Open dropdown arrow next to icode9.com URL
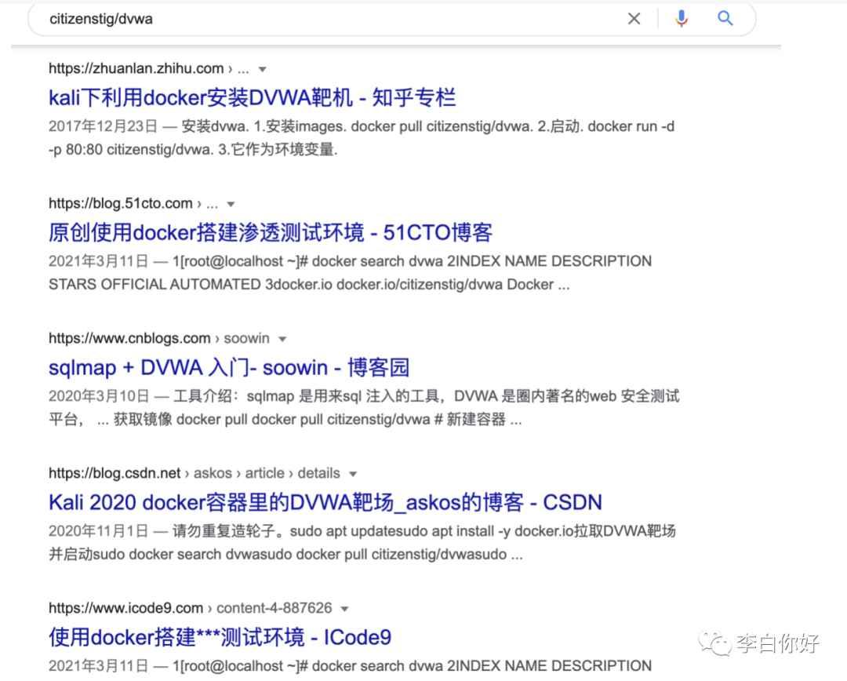 click(344, 609)
